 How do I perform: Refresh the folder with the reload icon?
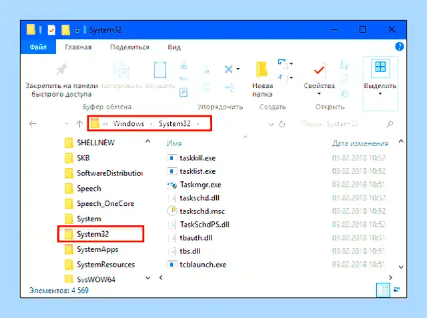click(x=282, y=124)
